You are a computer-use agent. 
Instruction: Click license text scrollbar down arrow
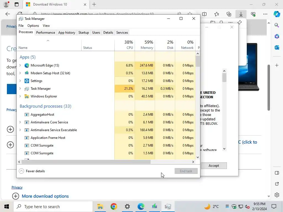[x=224, y=149]
